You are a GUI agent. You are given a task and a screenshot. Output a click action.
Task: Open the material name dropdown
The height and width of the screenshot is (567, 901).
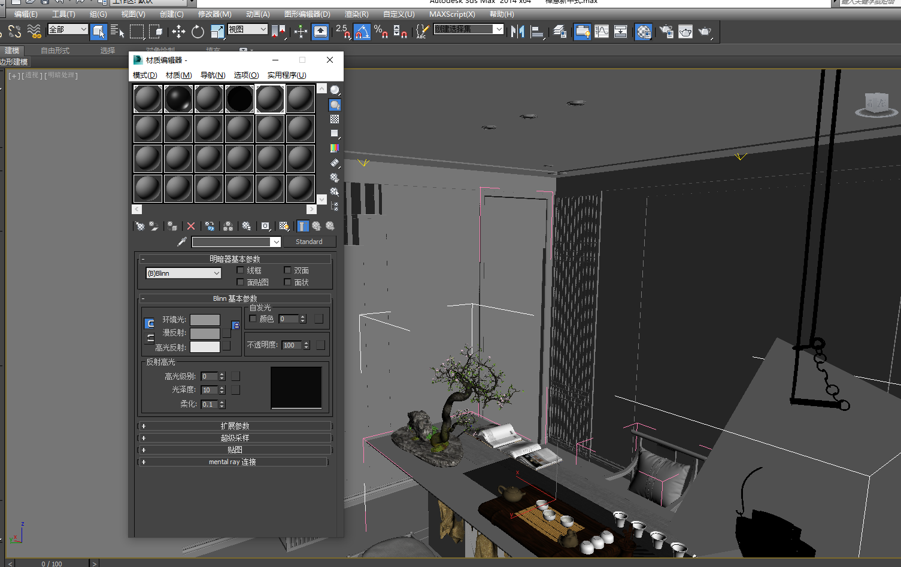point(275,242)
